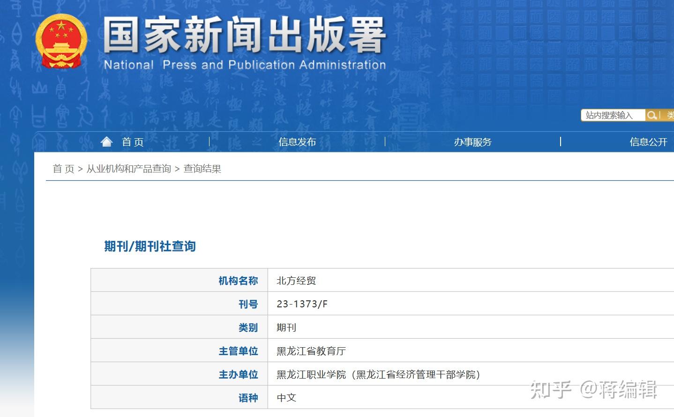
Task: Focus the 站内搜索输入 search field
Action: click(613, 115)
